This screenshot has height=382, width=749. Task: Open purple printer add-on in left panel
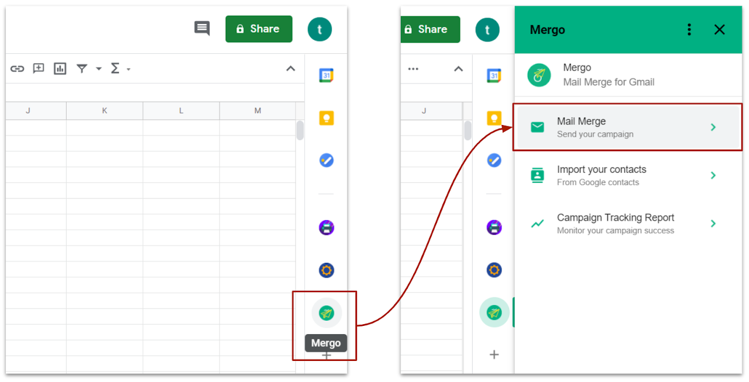tap(326, 227)
